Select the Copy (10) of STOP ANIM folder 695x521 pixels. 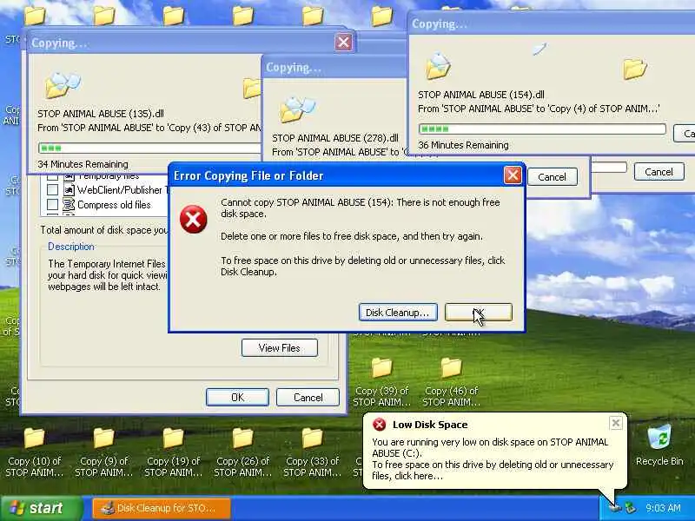pos(34,452)
